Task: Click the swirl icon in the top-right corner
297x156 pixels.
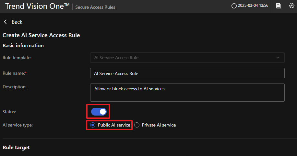Action: point(291,6)
